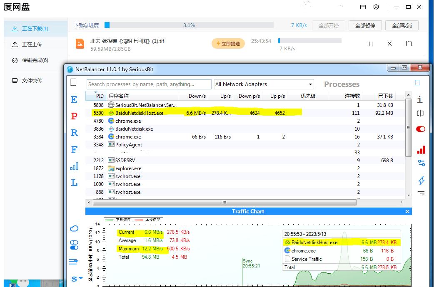Screen dimensions: 434x287
Task: Click the blue double-toggle sidebar icon
Action: point(74,245)
